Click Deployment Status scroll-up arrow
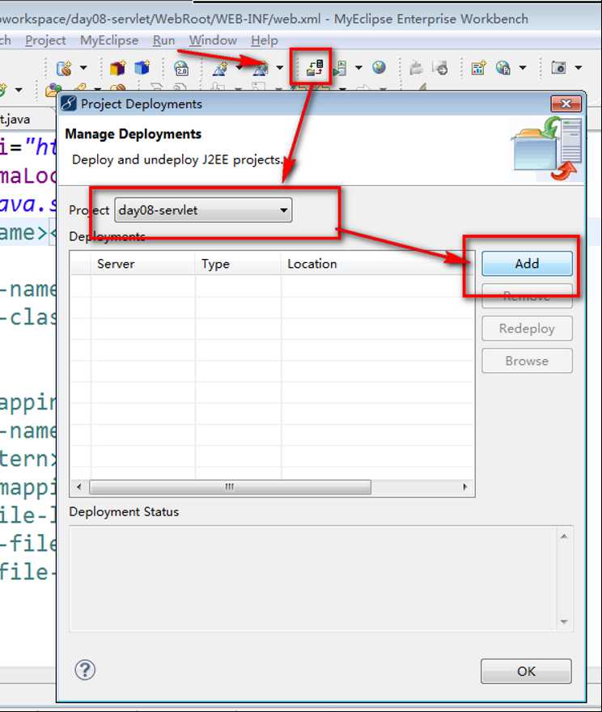The height and width of the screenshot is (712, 602). [564, 536]
